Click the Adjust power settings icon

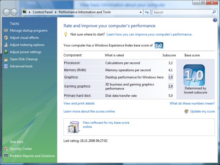(6, 52)
